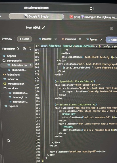
Task: Search files in File explorer
Action: coord(18,49)
